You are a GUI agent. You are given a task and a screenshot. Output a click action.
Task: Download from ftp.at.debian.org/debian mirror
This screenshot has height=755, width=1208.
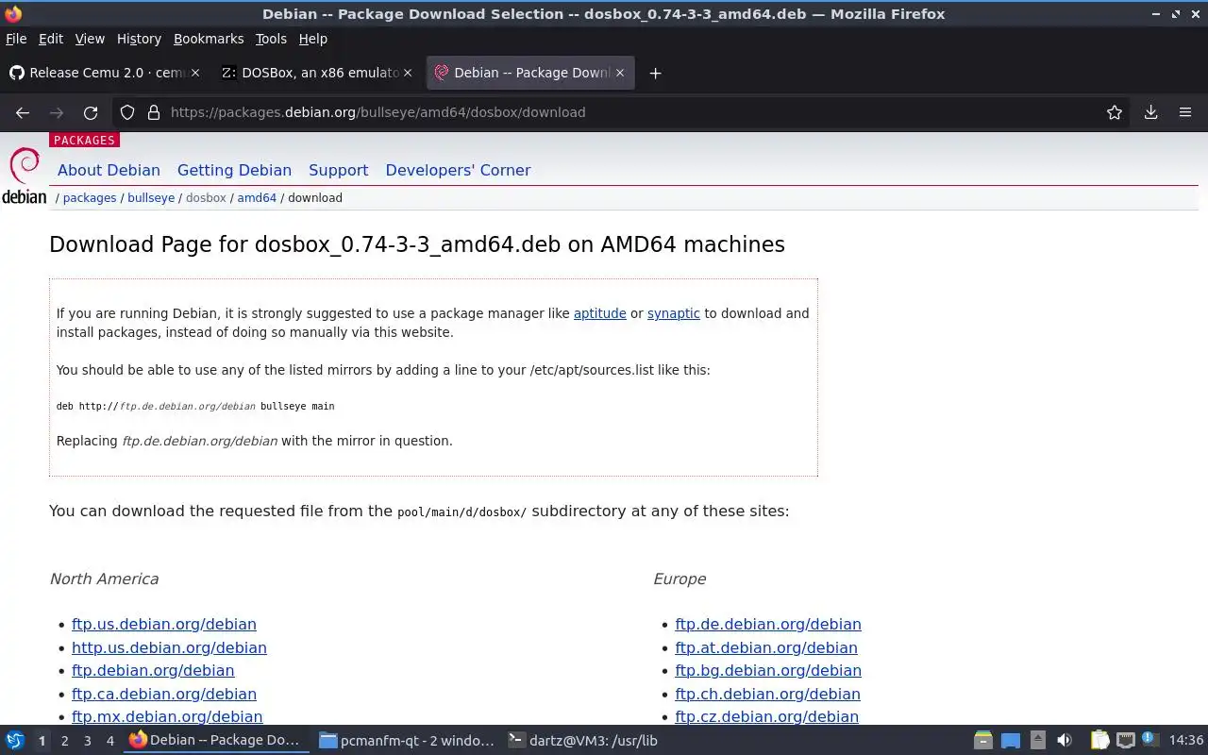point(766,647)
